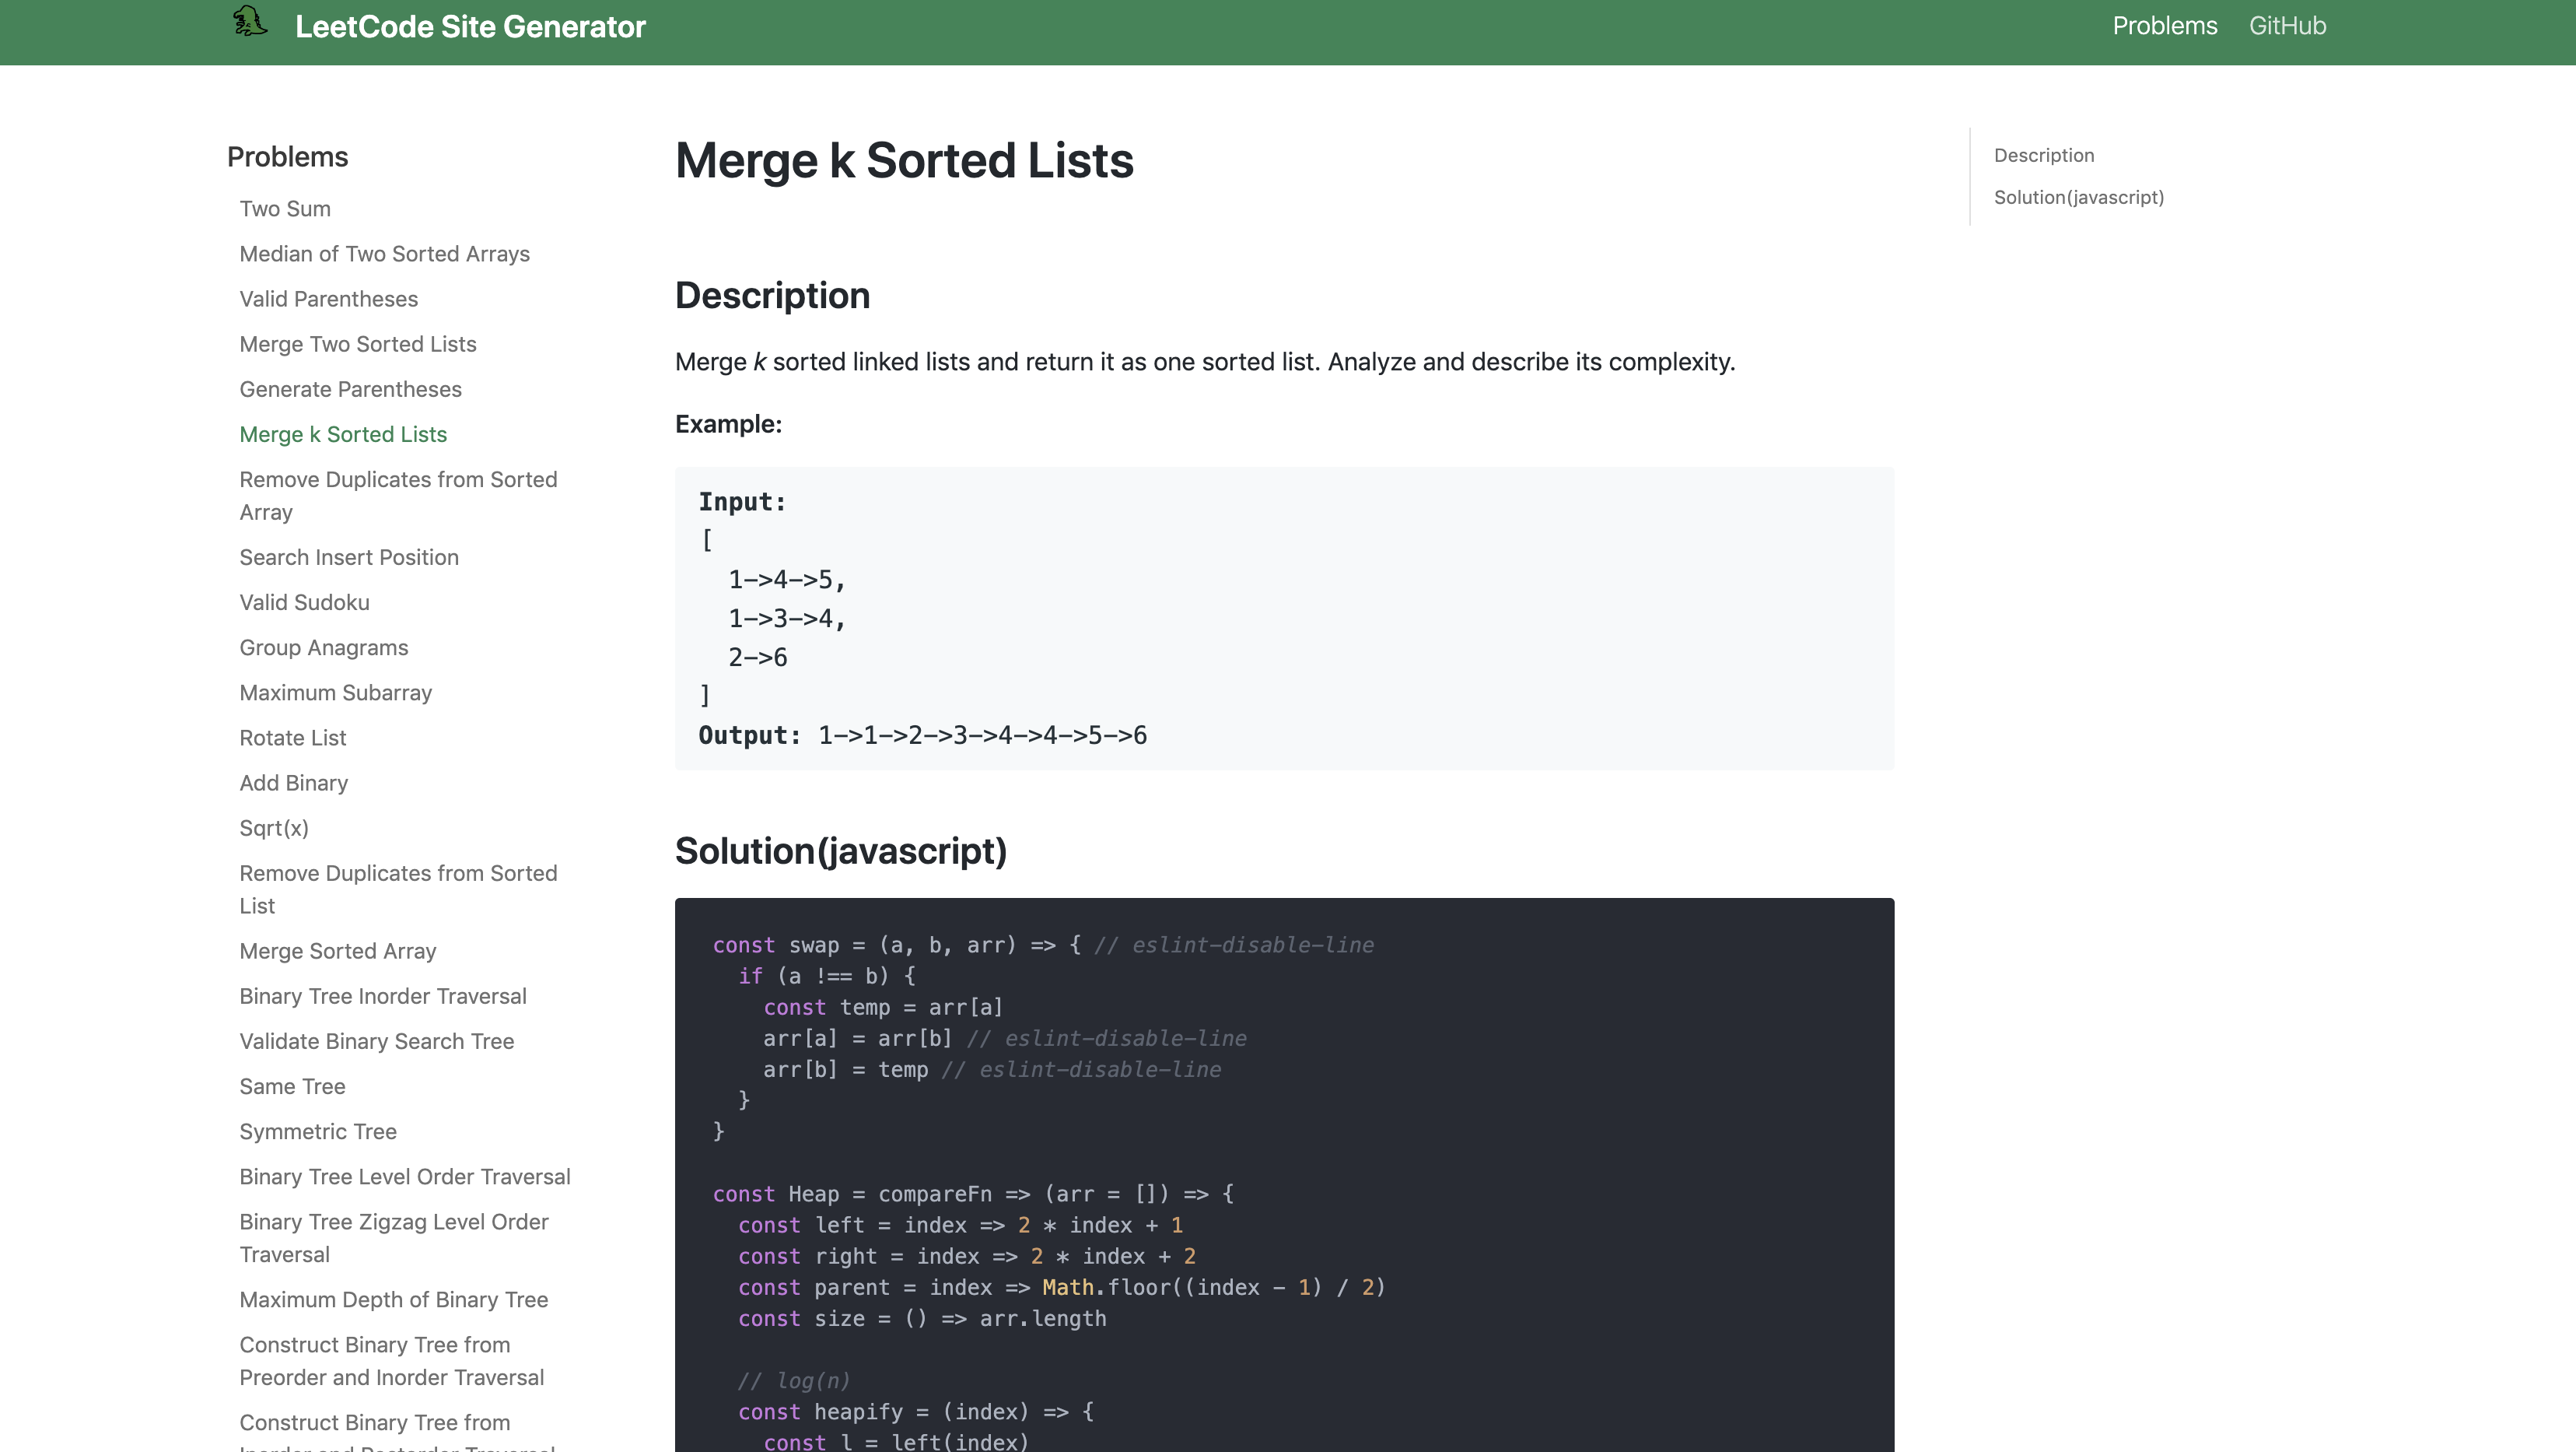Open the GitHub link in navbar
Image resolution: width=2576 pixels, height=1452 pixels.
[2287, 26]
